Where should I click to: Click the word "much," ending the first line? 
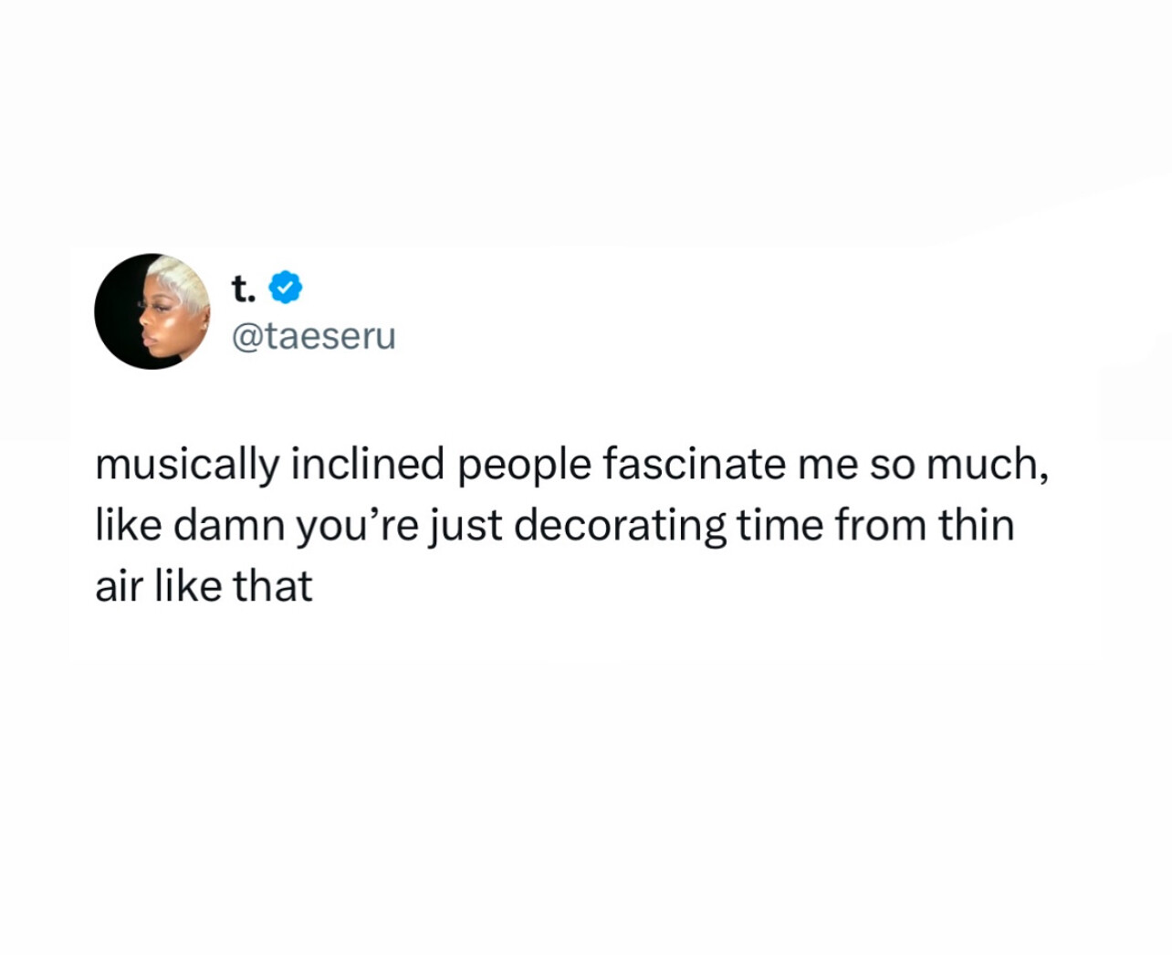pos(988,466)
